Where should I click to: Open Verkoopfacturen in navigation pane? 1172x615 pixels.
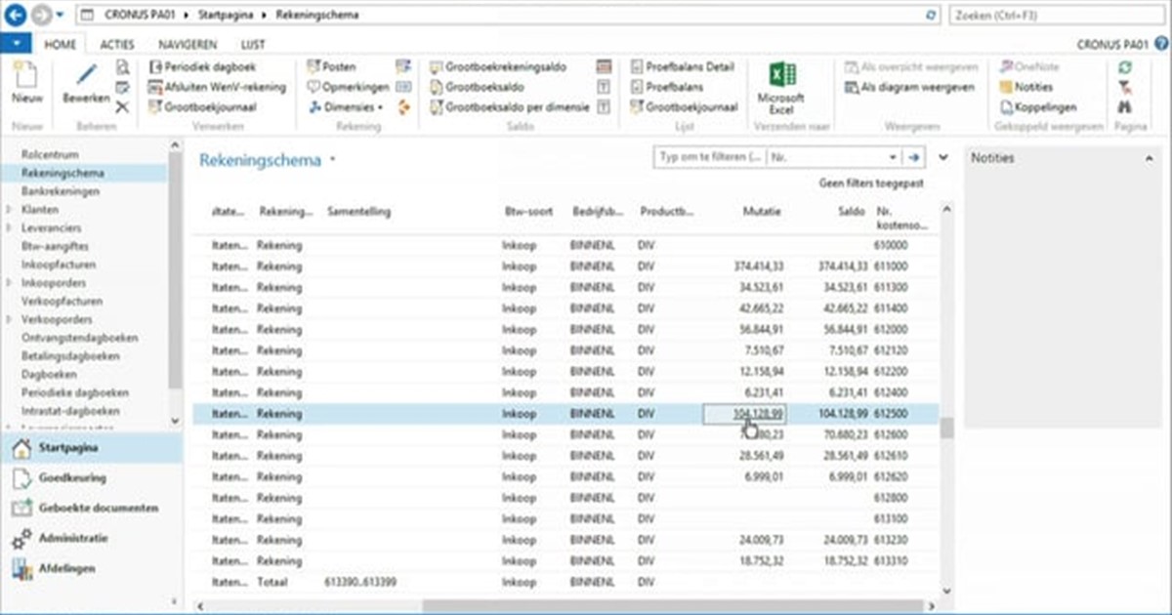pos(62,302)
